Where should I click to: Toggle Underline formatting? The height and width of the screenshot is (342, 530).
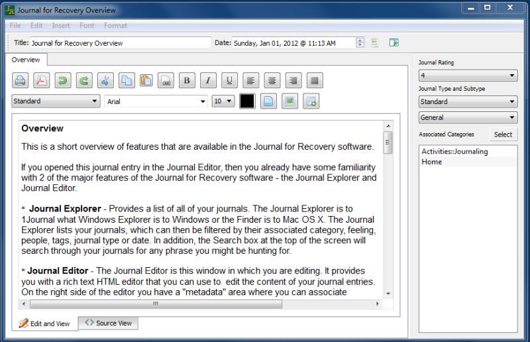tap(229, 81)
